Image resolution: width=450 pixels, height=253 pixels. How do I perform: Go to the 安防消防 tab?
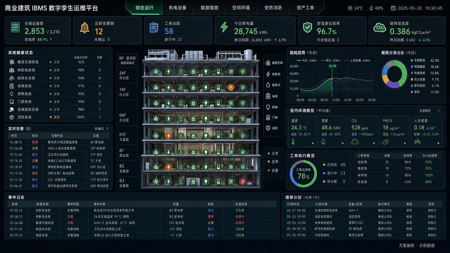click(x=273, y=8)
